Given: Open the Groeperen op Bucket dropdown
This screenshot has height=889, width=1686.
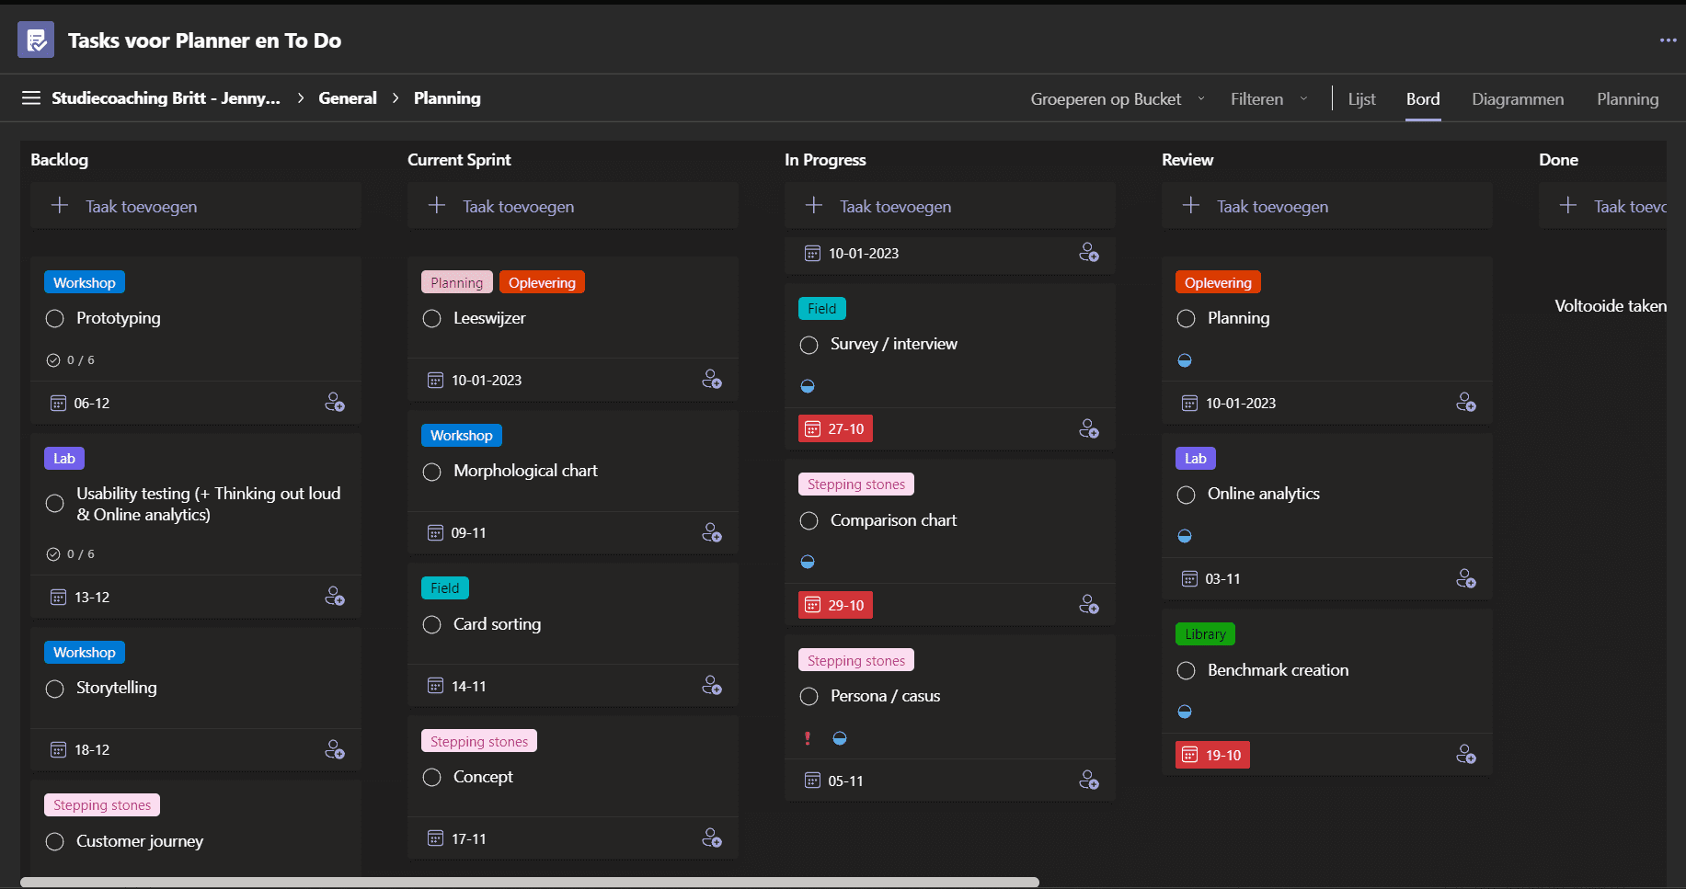Looking at the screenshot, I should tap(1116, 98).
